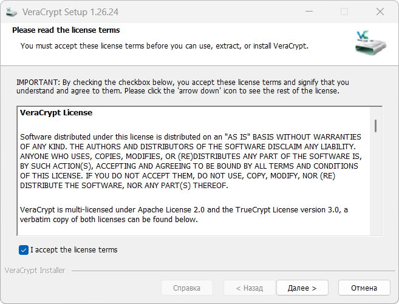Click the 'Please read the license terms' heading
This screenshot has height=304, width=399.
pyautogui.click(x=66, y=30)
